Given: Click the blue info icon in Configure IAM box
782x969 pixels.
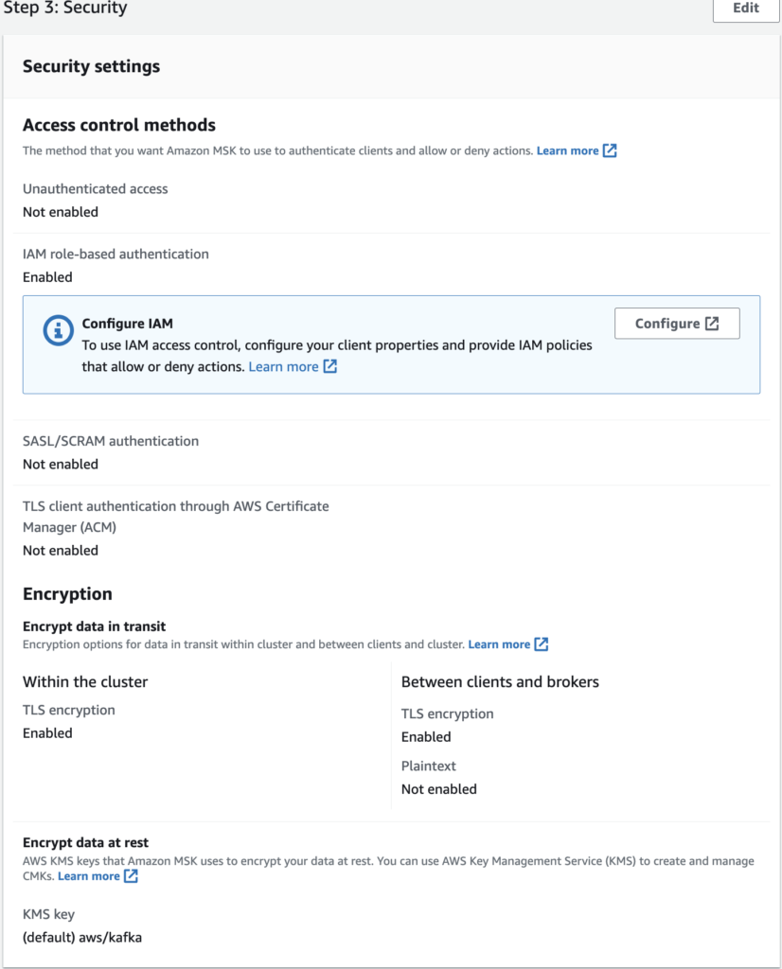Looking at the screenshot, I should click(x=59, y=330).
